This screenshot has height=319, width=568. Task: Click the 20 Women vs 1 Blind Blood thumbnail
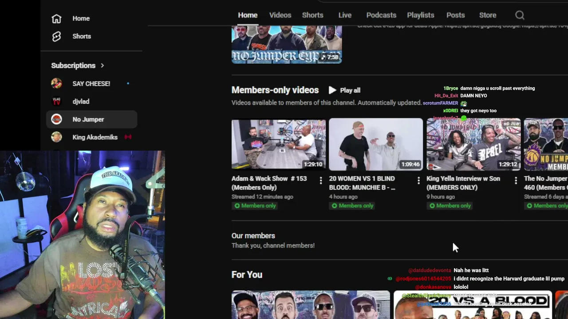(376, 144)
